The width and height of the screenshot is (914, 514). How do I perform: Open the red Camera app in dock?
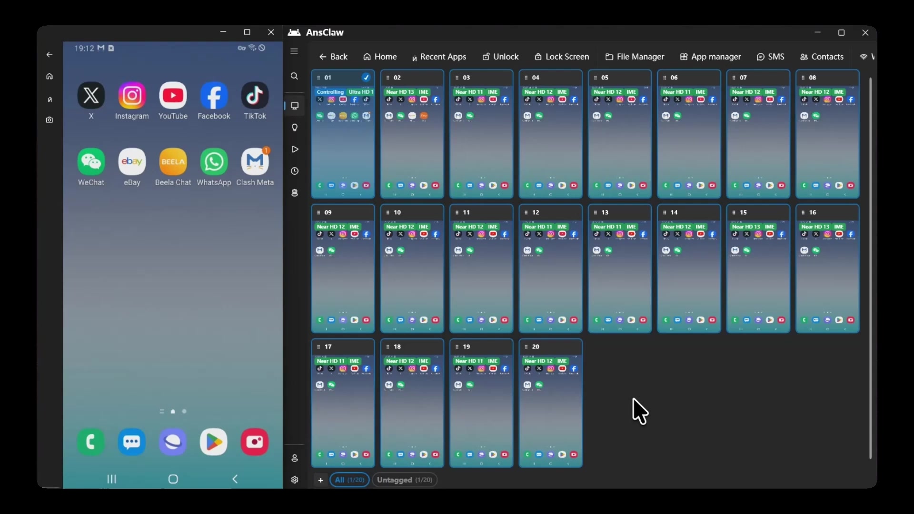255,442
